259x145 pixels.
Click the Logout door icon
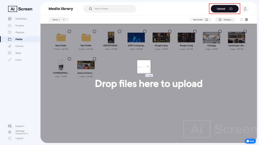10,138
